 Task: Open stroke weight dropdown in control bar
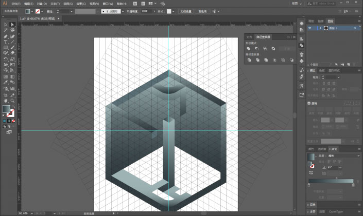pyautogui.click(x=71, y=11)
